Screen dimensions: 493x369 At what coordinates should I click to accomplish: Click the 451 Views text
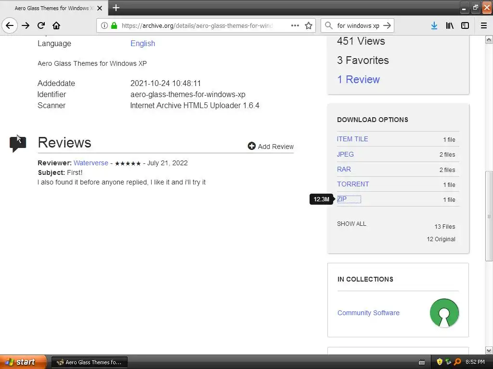[x=361, y=41]
